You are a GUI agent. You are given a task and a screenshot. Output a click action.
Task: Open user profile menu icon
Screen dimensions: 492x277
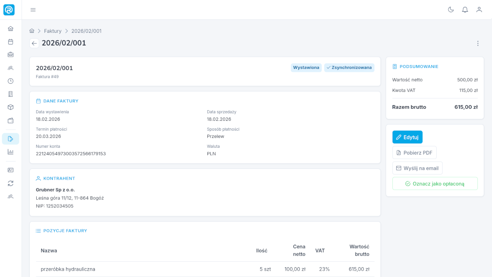pyautogui.click(x=479, y=10)
